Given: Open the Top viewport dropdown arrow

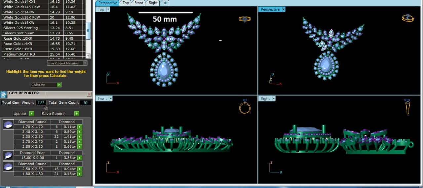Looking at the screenshot, I should [x=108, y=9].
